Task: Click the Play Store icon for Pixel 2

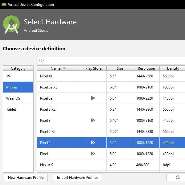Action: pyautogui.click(x=93, y=142)
